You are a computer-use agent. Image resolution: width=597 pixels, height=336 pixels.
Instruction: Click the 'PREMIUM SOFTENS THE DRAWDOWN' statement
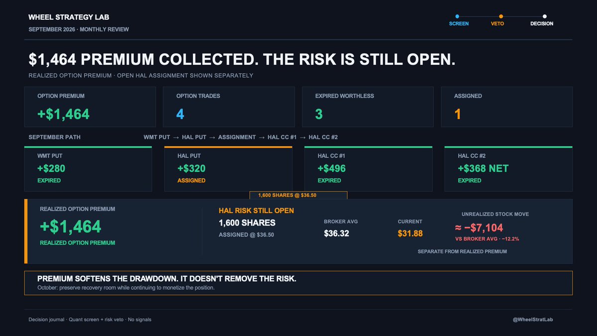click(167, 279)
